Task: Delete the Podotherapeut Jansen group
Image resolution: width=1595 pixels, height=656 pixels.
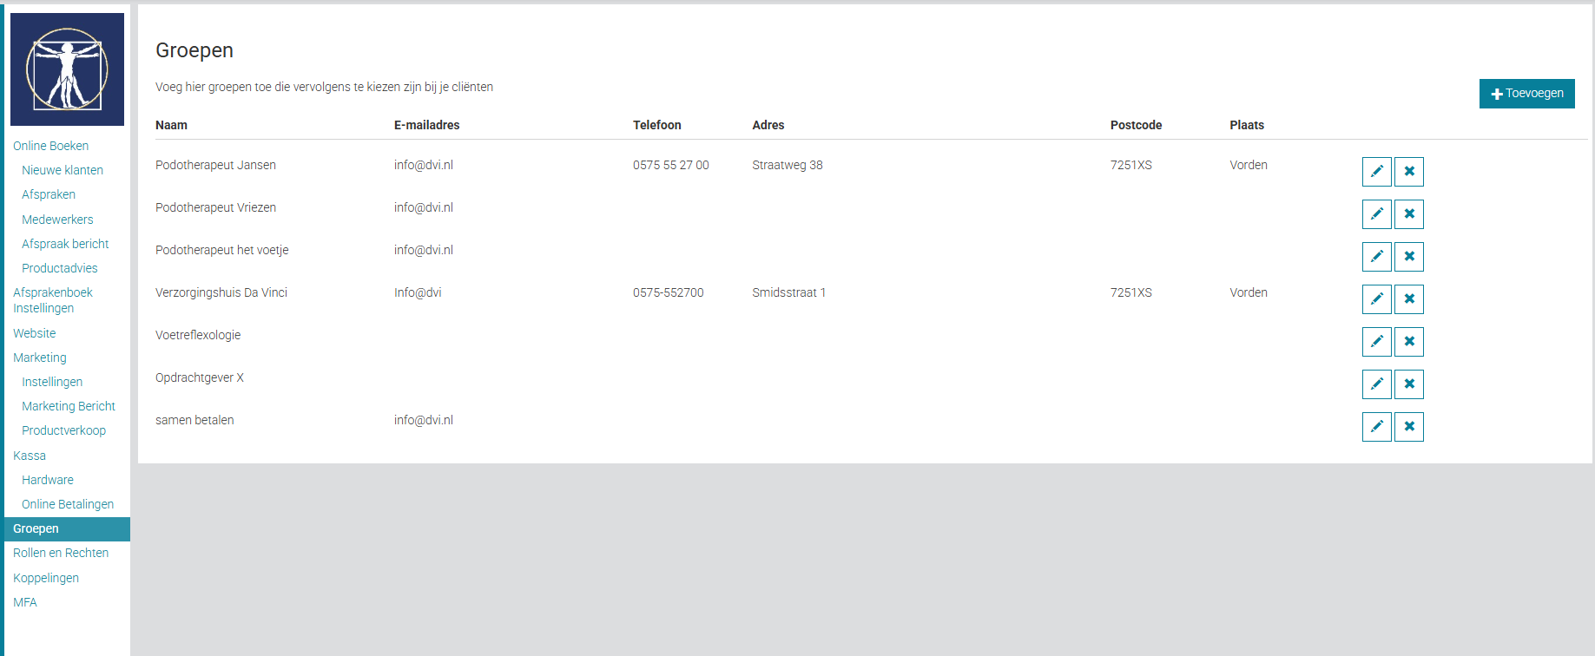Action: tap(1408, 172)
